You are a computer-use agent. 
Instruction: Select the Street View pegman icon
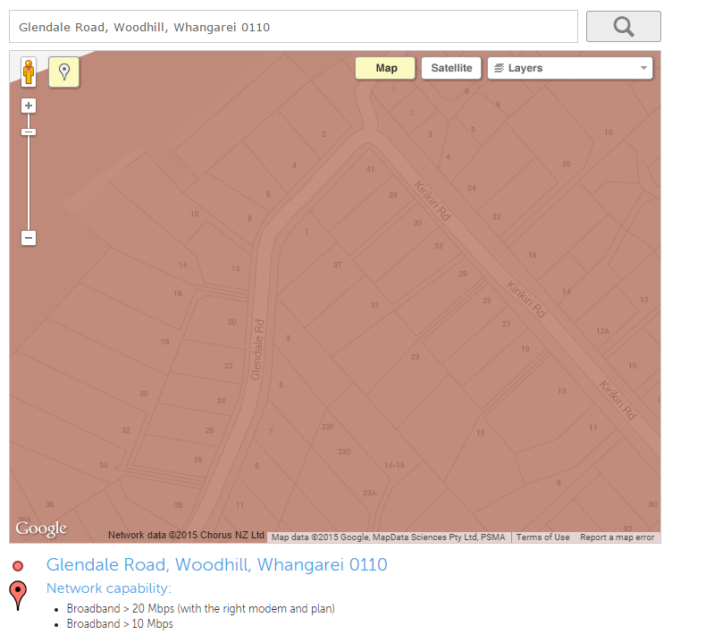[x=29, y=72]
